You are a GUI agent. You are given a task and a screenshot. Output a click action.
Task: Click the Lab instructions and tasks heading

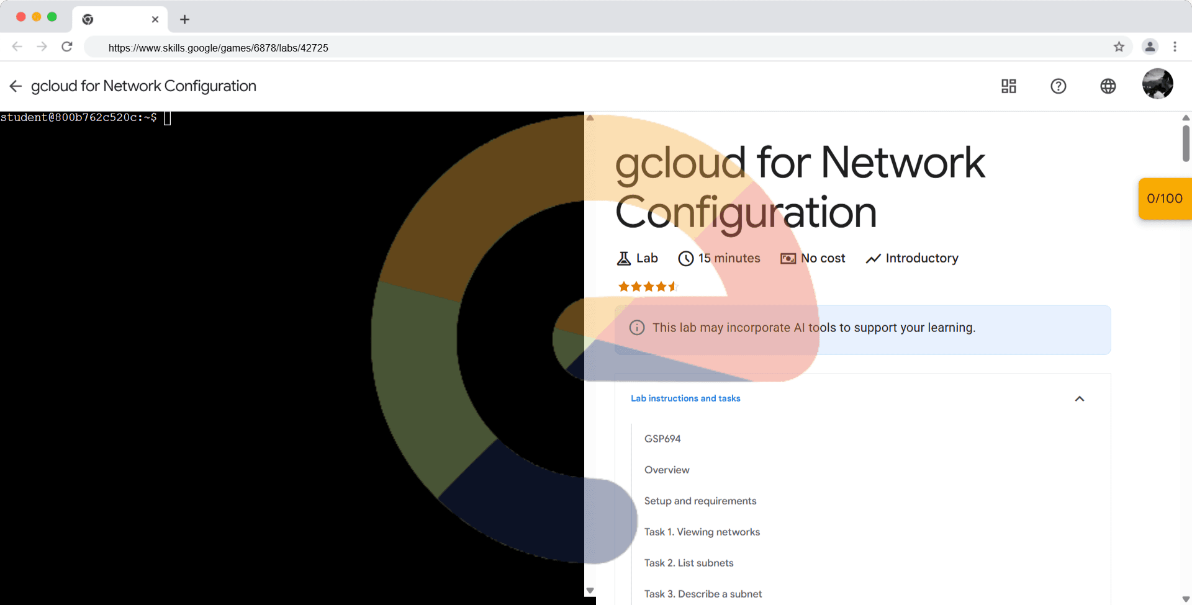tap(685, 398)
